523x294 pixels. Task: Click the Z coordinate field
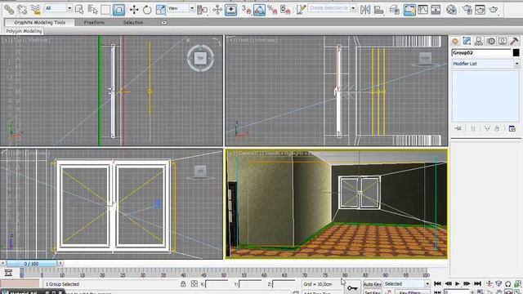[284, 284]
